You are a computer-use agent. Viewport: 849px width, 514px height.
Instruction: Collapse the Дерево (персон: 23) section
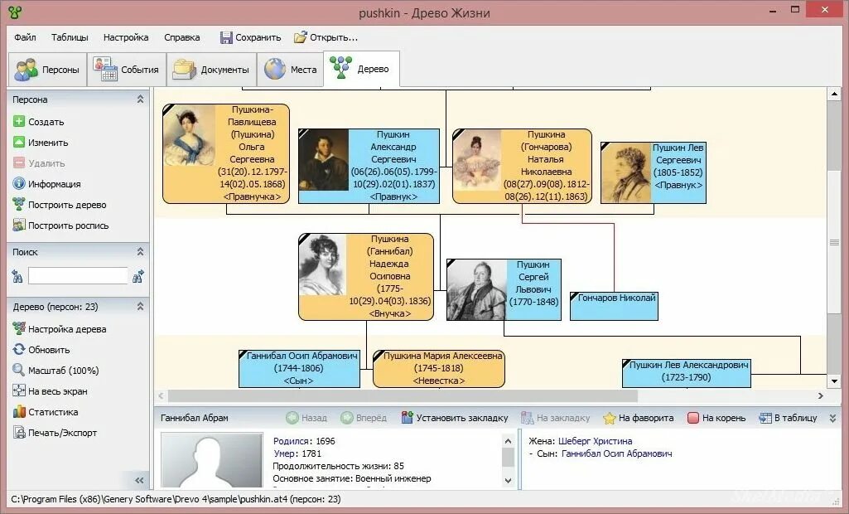(140, 307)
